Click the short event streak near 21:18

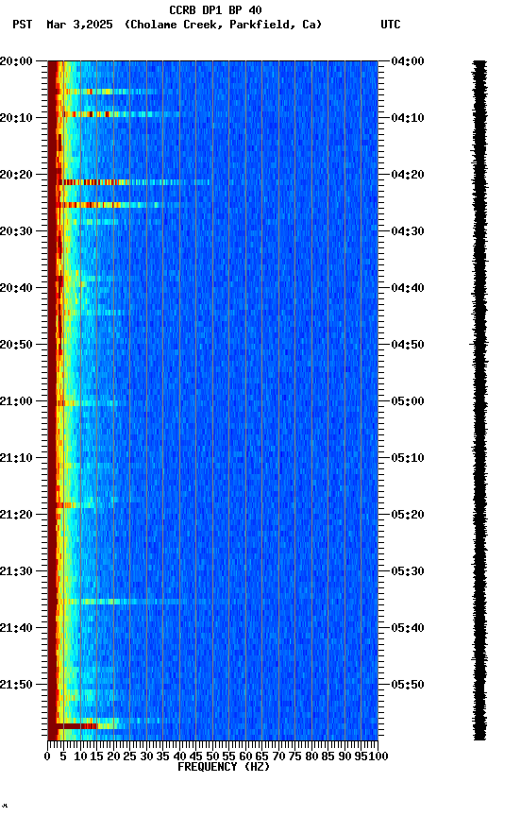coord(76,505)
